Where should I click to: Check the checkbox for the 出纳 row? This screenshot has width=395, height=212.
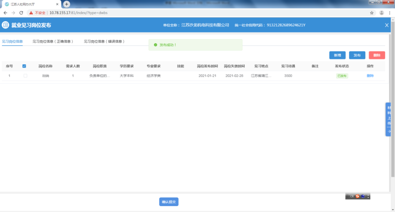pos(25,76)
